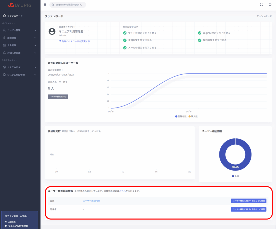
Task: Open システム全般管理 menu item
Action: pyautogui.click(x=16, y=75)
